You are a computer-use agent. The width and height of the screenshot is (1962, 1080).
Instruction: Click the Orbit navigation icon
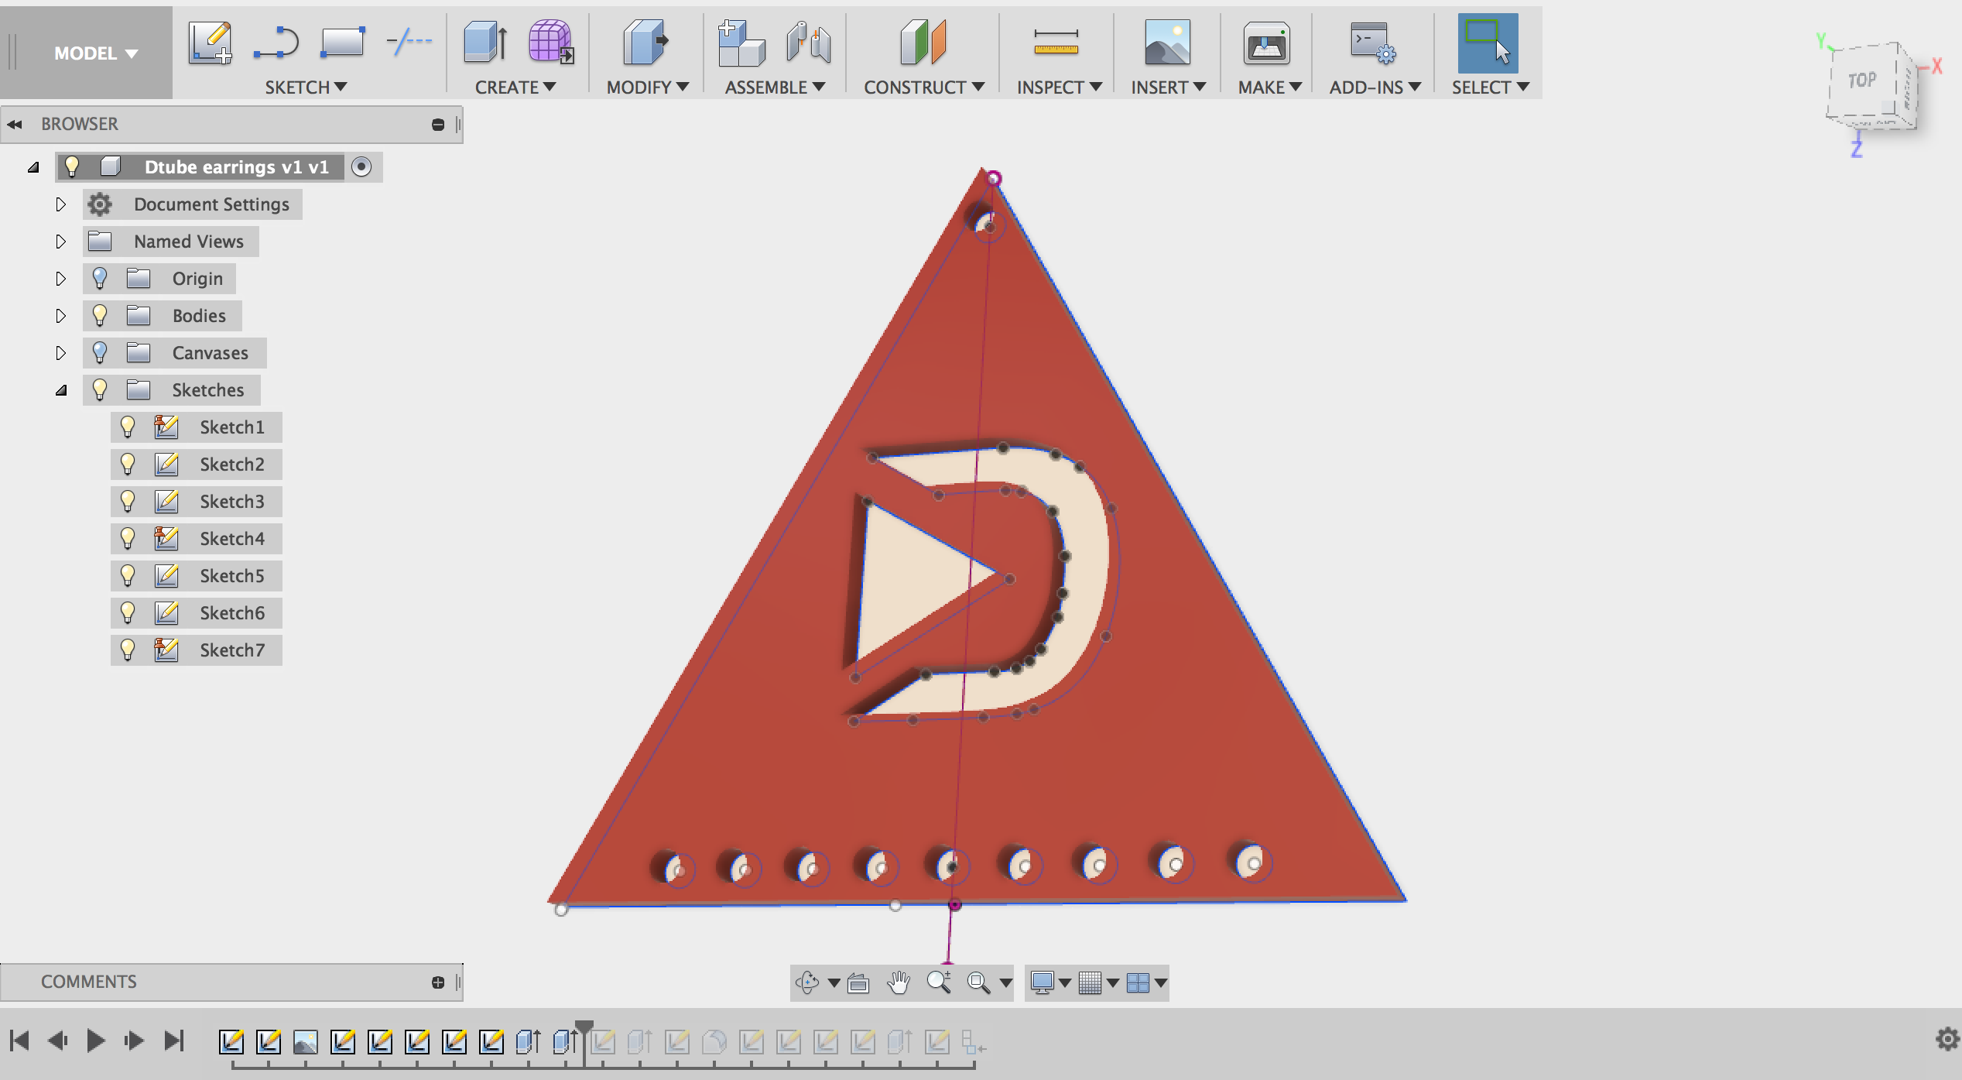click(x=807, y=982)
